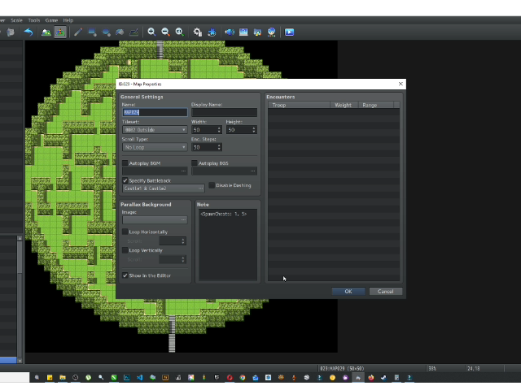Click inside the Note text area

pyautogui.click(x=228, y=245)
